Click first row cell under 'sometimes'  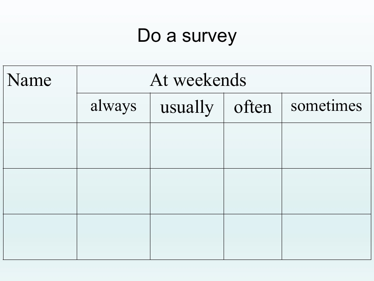326,146
